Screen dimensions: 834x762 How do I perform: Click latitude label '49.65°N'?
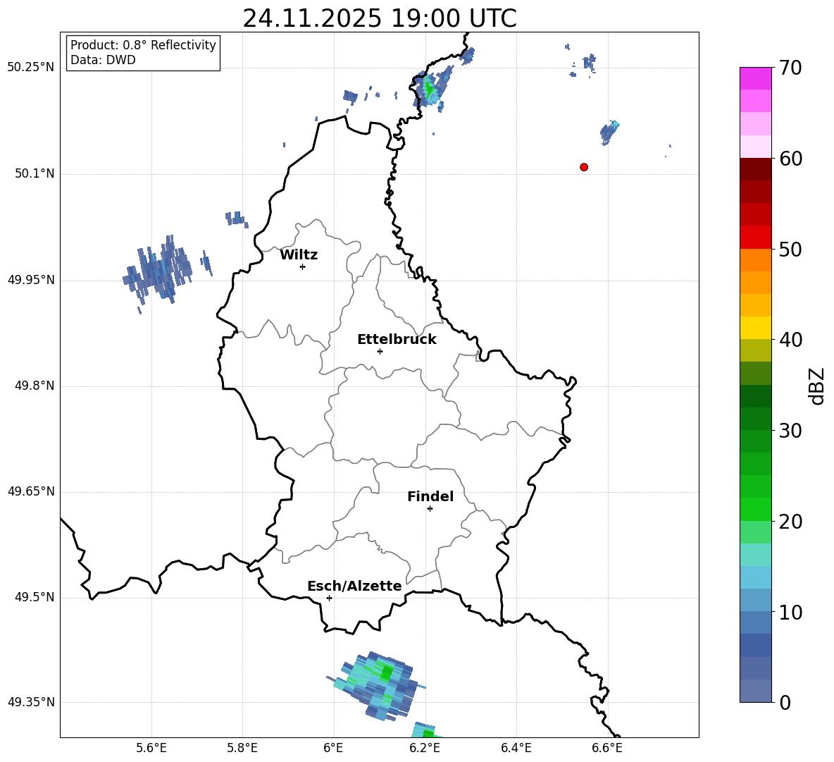(x=31, y=491)
